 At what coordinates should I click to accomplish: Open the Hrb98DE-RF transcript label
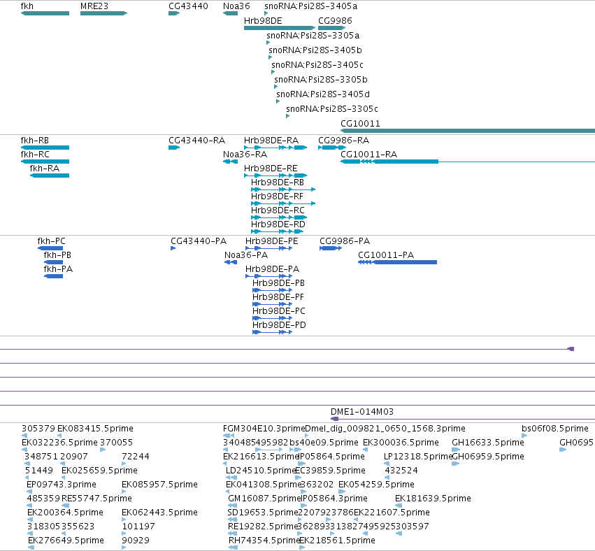tap(277, 196)
